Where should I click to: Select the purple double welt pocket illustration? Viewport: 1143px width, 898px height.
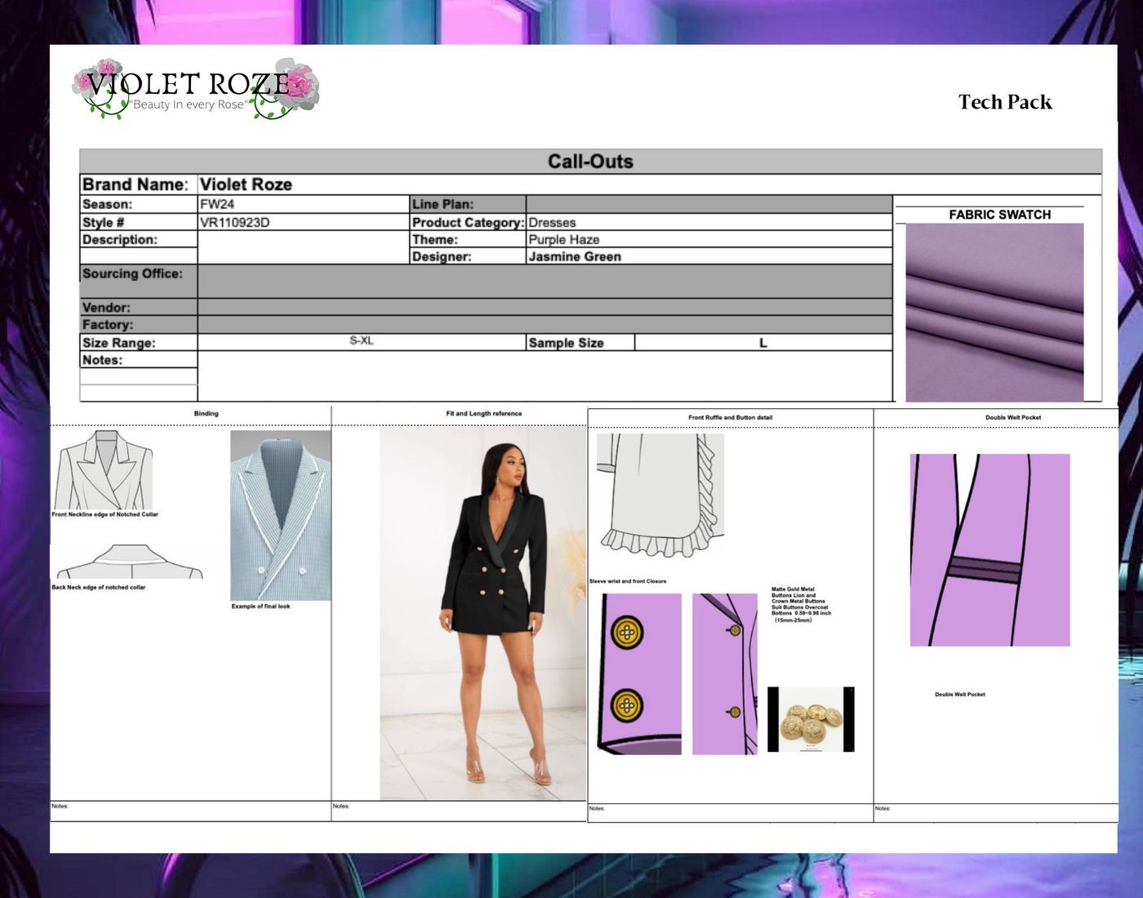click(990, 550)
